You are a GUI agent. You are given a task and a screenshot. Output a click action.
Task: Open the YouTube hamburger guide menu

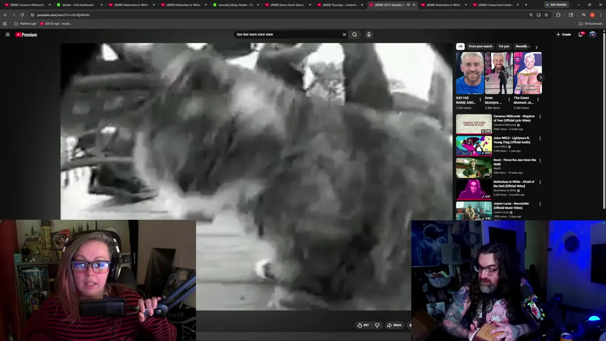(x=8, y=35)
